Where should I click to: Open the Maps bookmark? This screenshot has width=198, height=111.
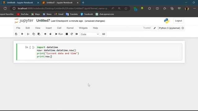pyautogui.click(x=36, y=14)
